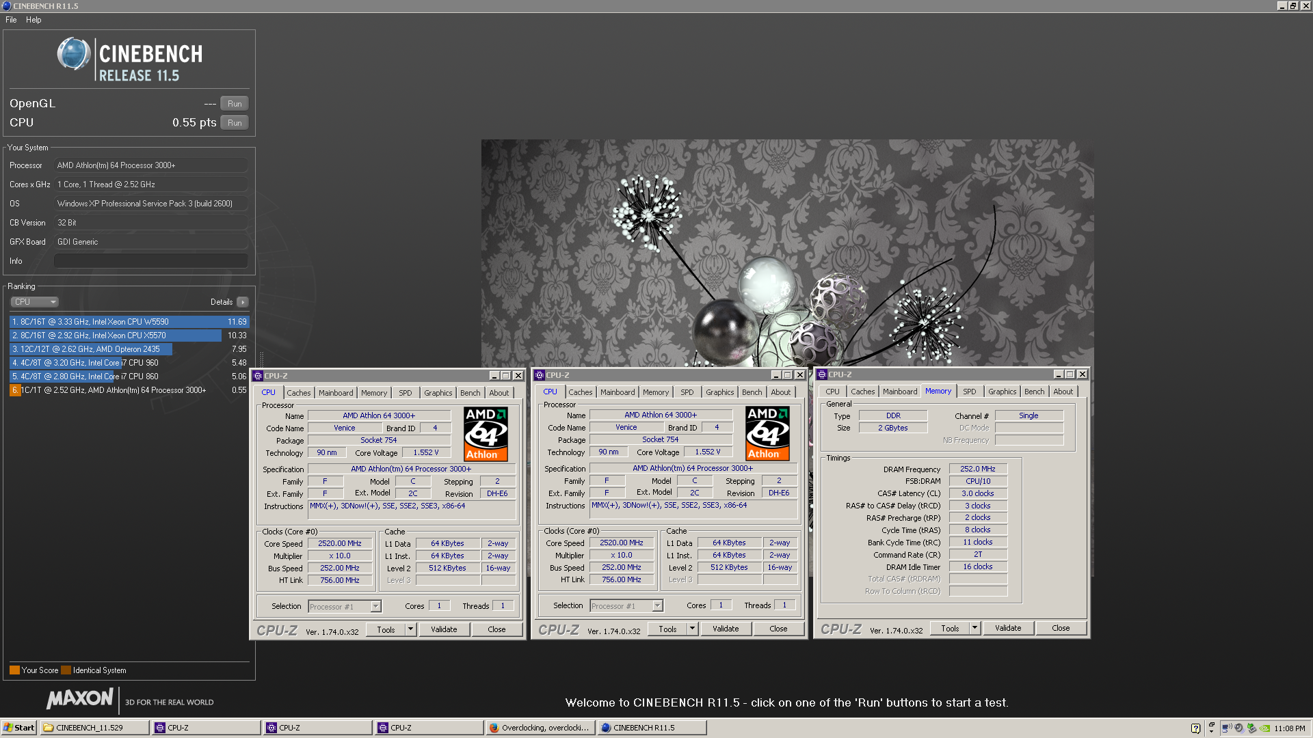Viewport: 1313px width, 738px height.
Task: Run the OpenGL benchmark
Action: click(x=235, y=104)
